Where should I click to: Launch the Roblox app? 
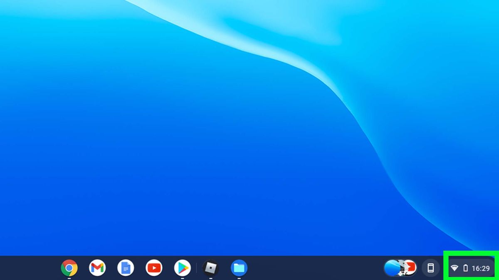click(210, 268)
